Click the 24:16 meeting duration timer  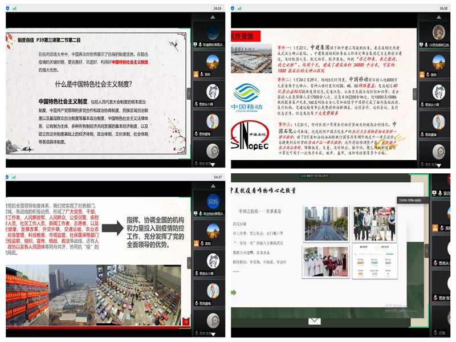[217, 9]
